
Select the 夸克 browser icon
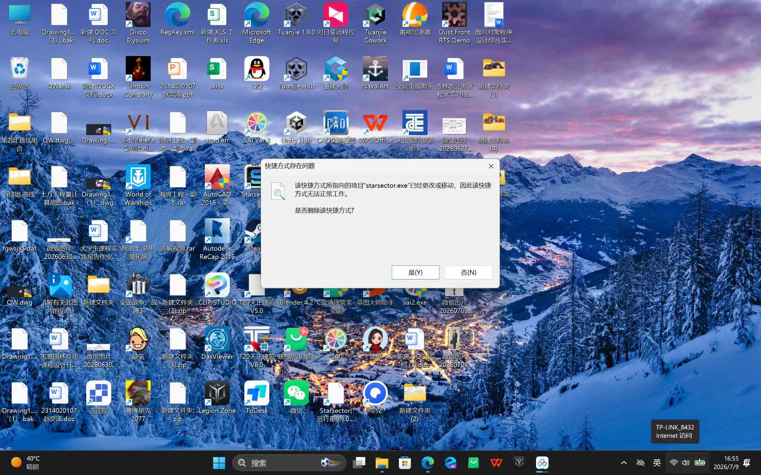click(375, 398)
